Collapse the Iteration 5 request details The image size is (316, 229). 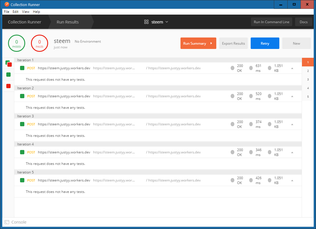tap(292, 180)
